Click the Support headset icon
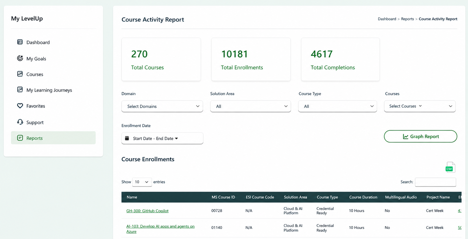 click(20, 122)
